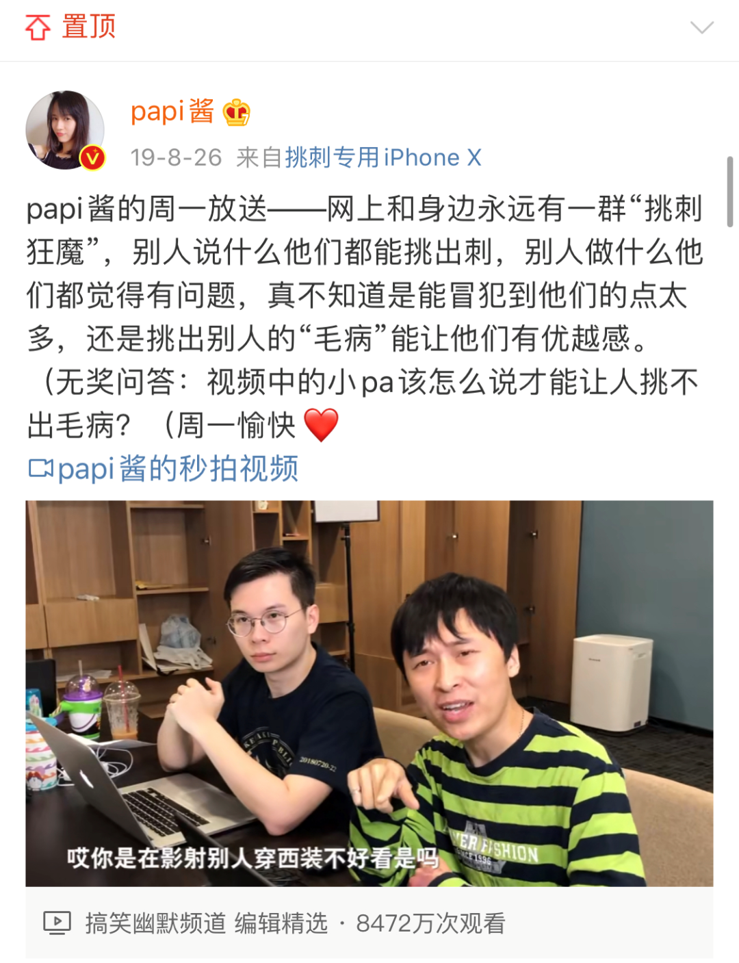
Task: Click the 挑刺专用iPhone X source link
Action: 383,157
